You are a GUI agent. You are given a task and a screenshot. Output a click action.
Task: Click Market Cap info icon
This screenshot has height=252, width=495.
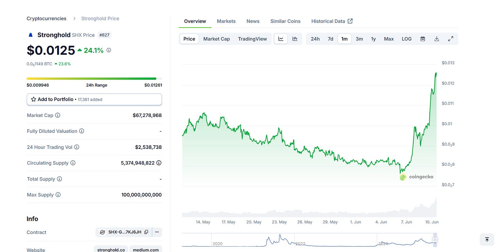tap(58, 115)
